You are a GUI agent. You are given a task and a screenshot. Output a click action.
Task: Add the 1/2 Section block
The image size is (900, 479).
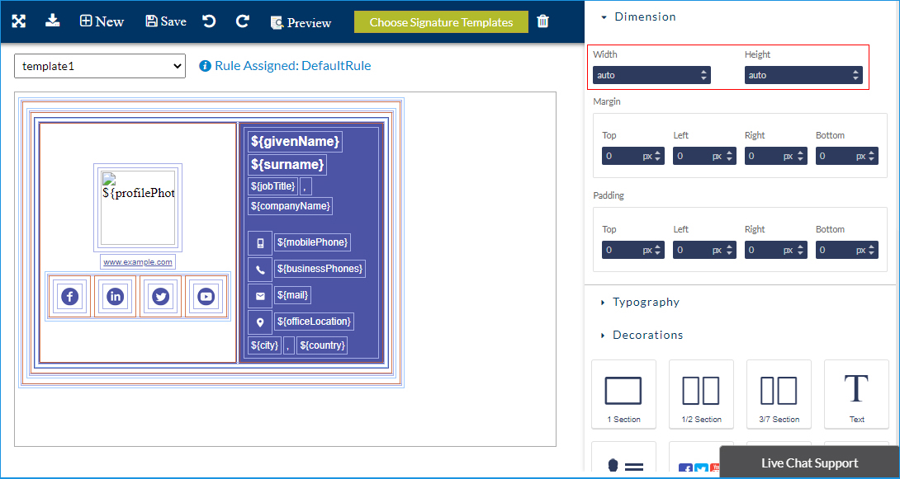point(701,394)
